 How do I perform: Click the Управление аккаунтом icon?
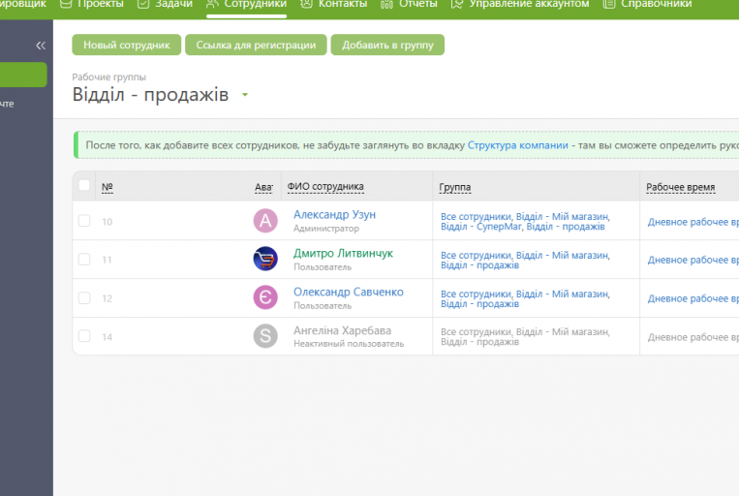[x=457, y=4]
